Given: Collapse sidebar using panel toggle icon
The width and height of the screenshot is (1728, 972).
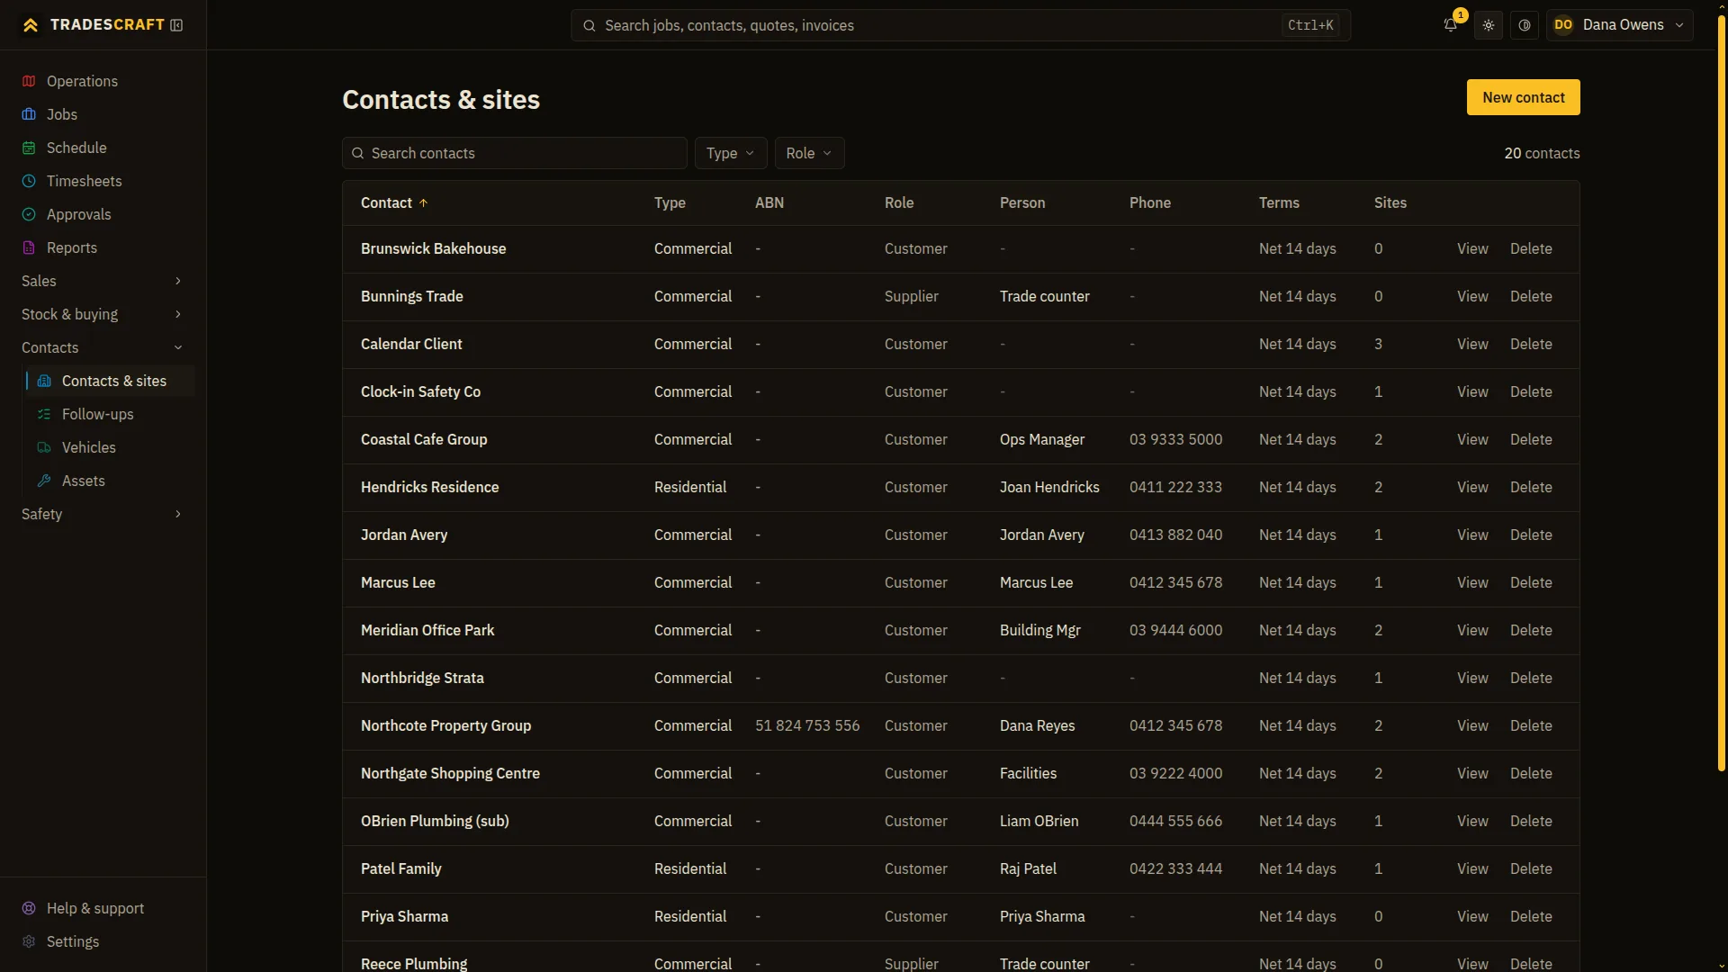Looking at the screenshot, I should (x=176, y=25).
